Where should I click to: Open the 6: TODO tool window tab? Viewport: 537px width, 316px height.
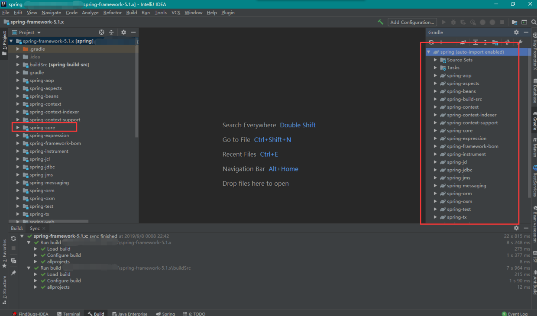coord(194,313)
